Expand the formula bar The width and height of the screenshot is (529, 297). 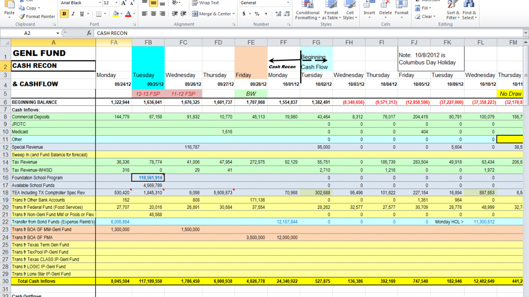click(x=525, y=33)
